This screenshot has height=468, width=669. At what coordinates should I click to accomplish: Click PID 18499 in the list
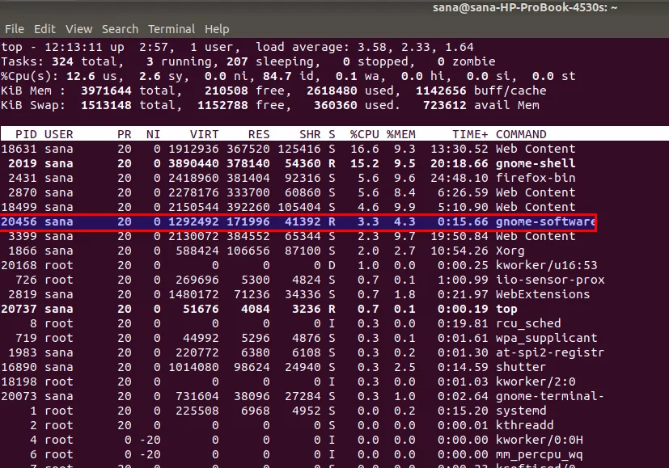pos(19,207)
